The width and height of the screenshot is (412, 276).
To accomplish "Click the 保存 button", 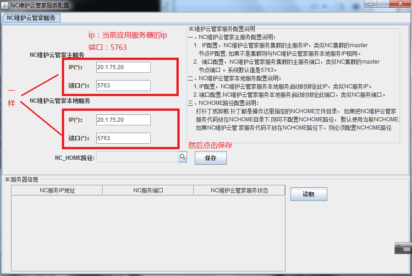I will point(210,158).
